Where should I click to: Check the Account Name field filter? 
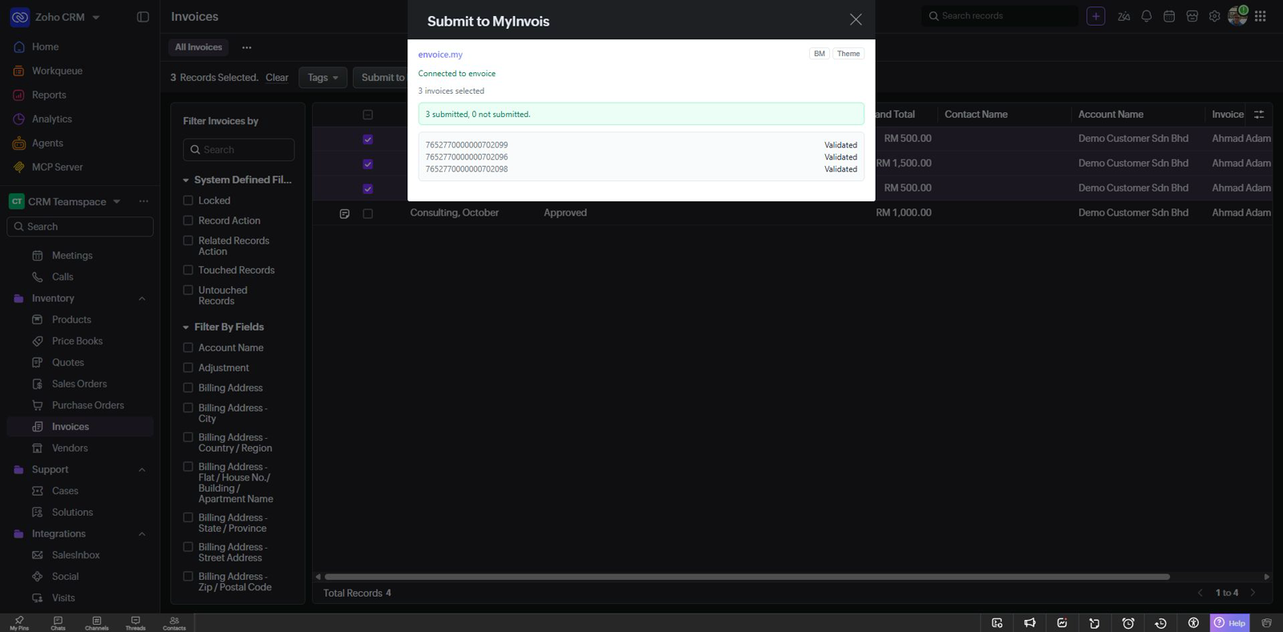[x=188, y=348]
